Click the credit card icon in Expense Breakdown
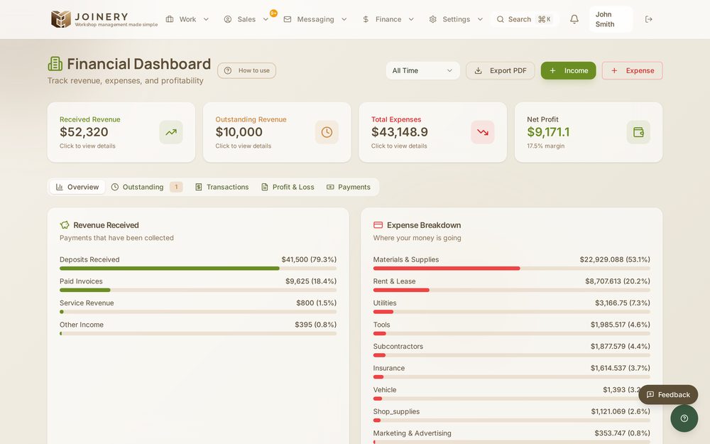710x444 pixels. 378,225
